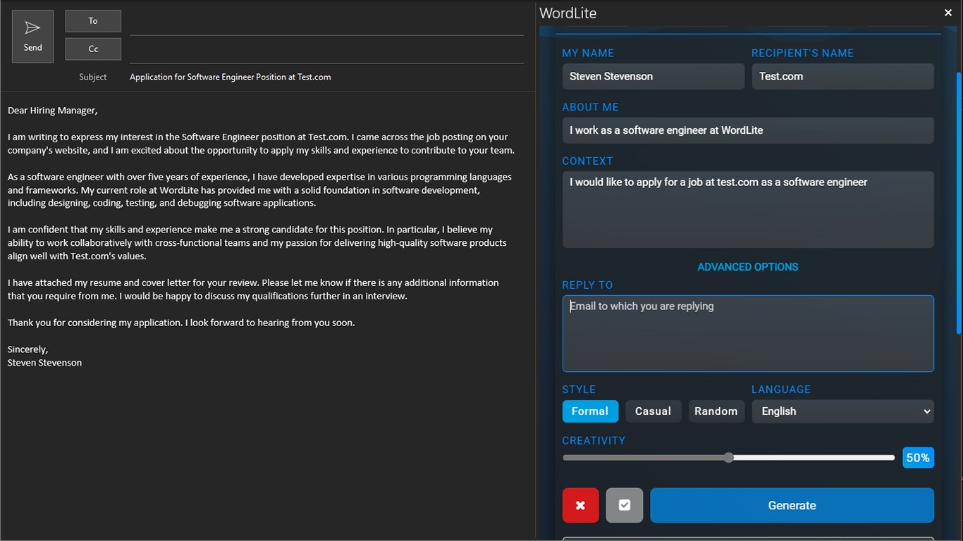963x541 pixels.
Task: Click the paragraph starting "I have attached my resume"
Action: pyautogui.click(x=253, y=290)
